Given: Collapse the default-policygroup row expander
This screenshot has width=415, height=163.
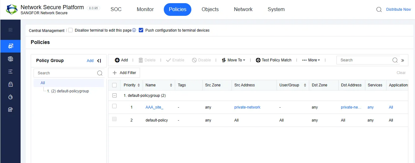Looking at the screenshot, I should click(x=114, y=96).
